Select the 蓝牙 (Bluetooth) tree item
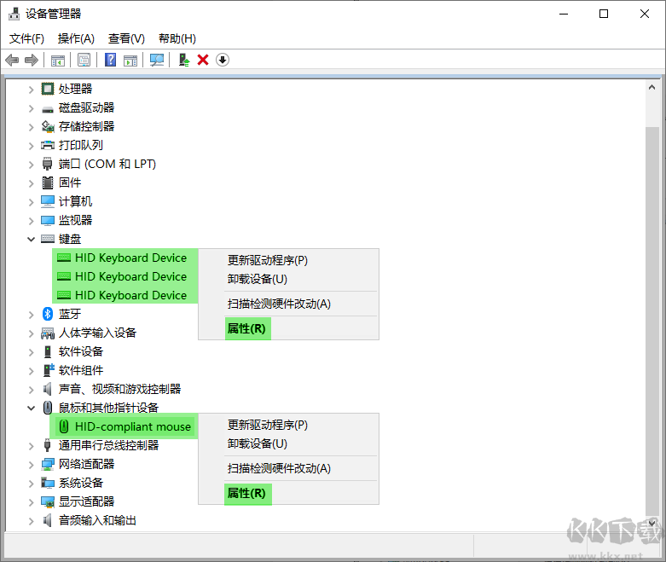 click(x=70, y=314)
